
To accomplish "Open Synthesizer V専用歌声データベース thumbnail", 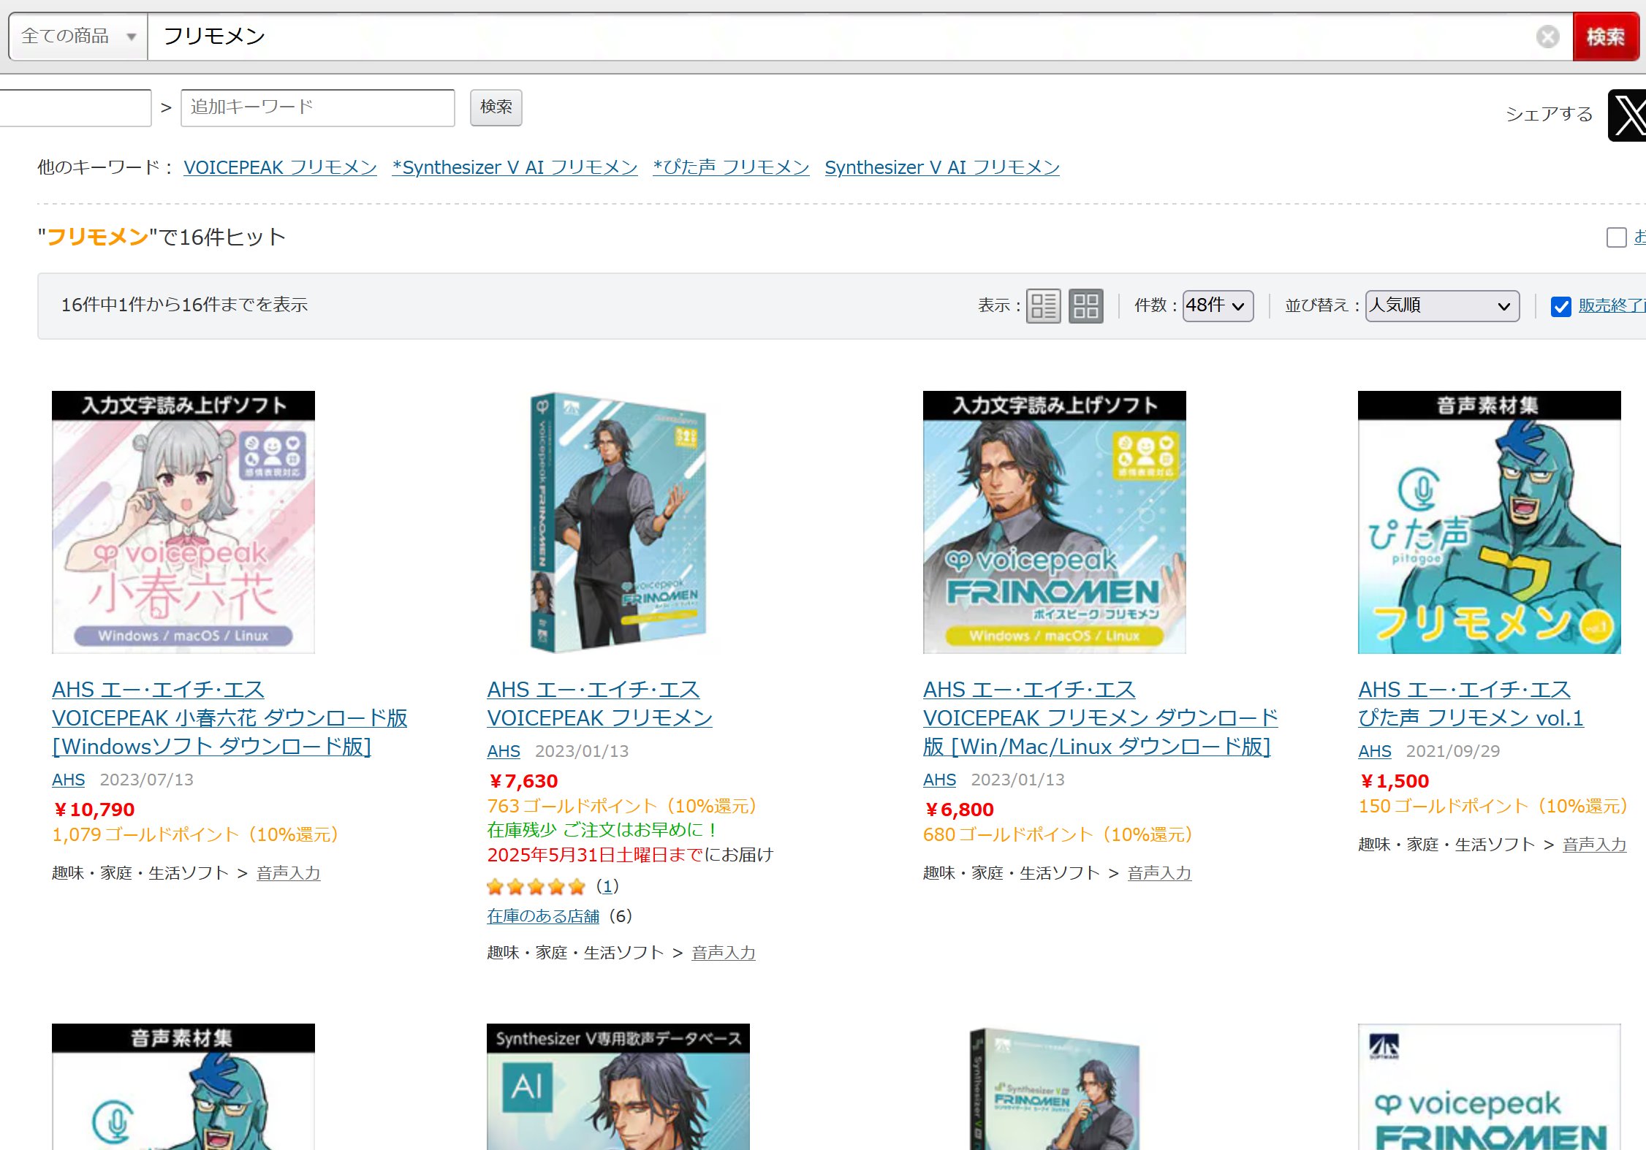I will point(618,1086).
